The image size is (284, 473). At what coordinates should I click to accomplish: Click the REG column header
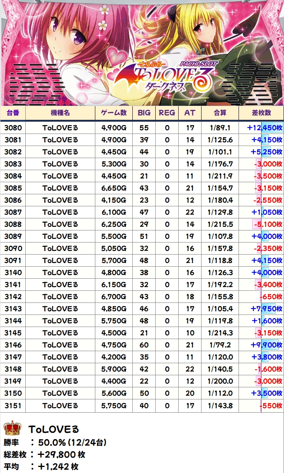[x=167, y=113]
